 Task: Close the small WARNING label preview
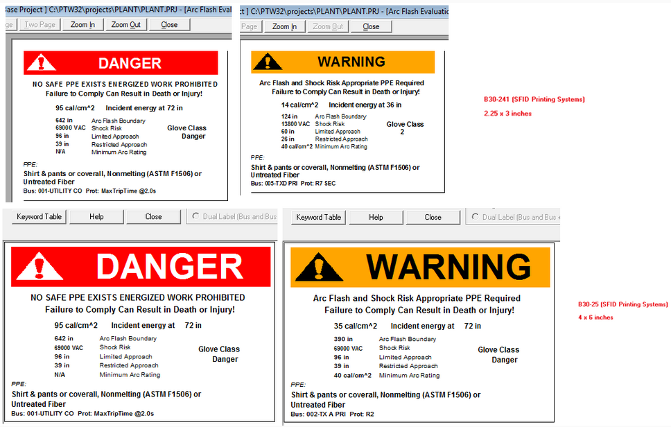tap(371, 26)
